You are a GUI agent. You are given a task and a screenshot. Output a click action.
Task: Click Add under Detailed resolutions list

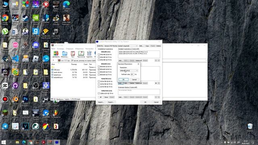[121, 60]
